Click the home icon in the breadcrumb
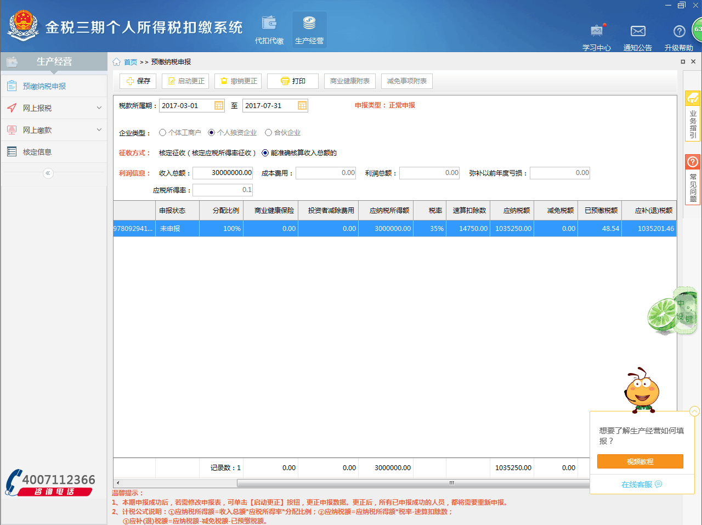 (x=116, y=62)
